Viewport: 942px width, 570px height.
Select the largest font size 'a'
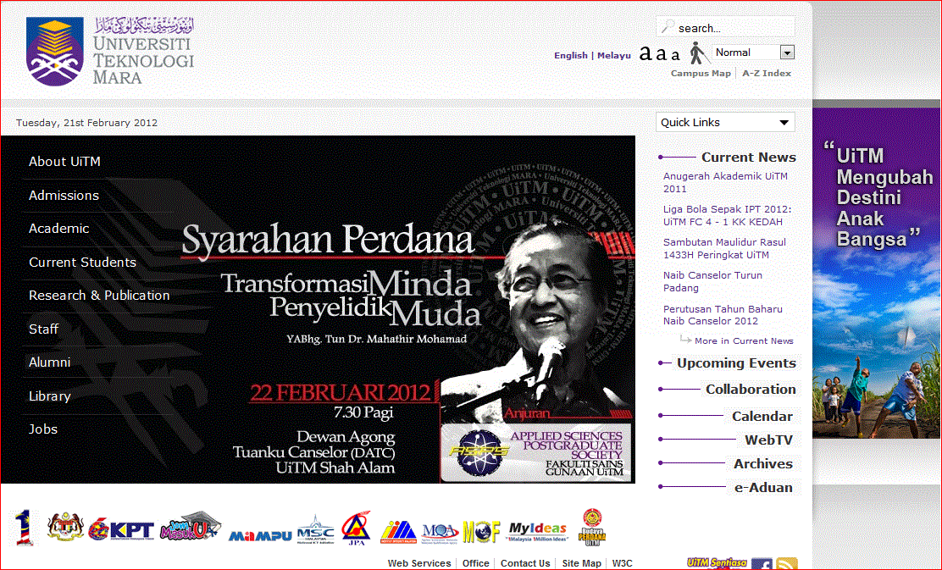click(x=646, y=53)
